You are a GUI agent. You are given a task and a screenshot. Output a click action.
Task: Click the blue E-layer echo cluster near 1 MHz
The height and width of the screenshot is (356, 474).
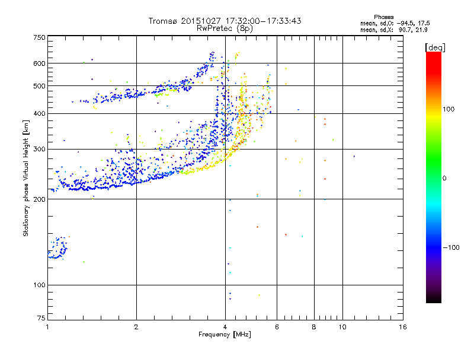58,249
